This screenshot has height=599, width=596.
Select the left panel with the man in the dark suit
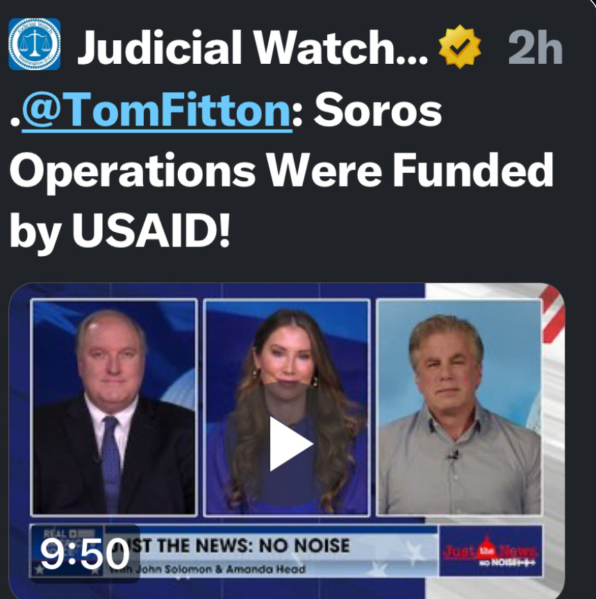(114, 407)
